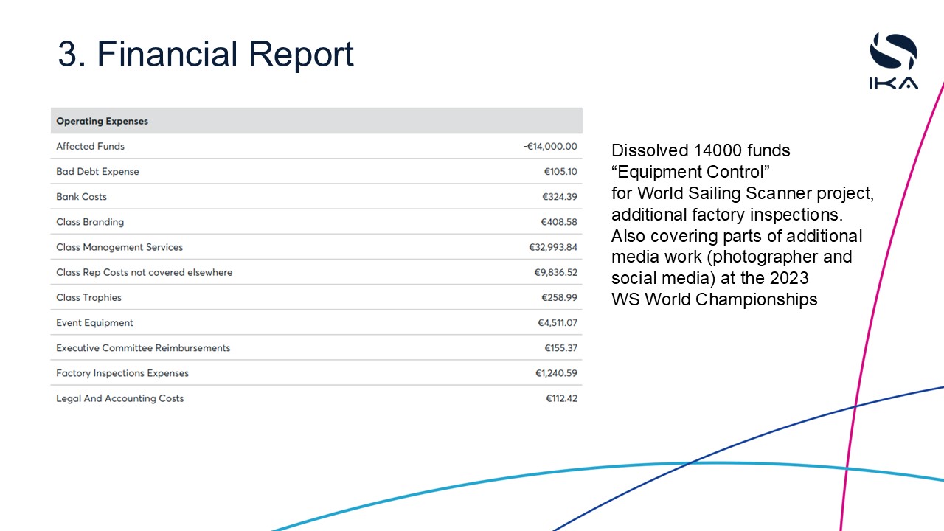Click the Bank Costs row label
The image size is (944, 531).
pos(81,196)
